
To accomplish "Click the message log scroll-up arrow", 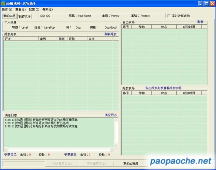I will pos(116,120).
